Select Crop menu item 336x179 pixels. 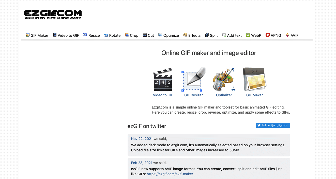[132, 35]
